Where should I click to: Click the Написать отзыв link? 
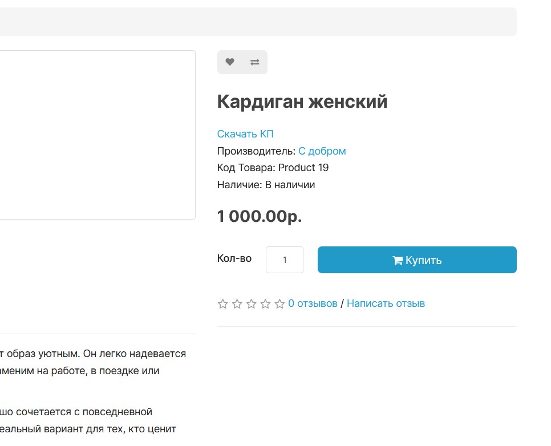[x=386, y=303]
